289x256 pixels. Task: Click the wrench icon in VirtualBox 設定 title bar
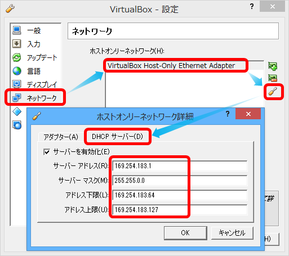(10, 8)
